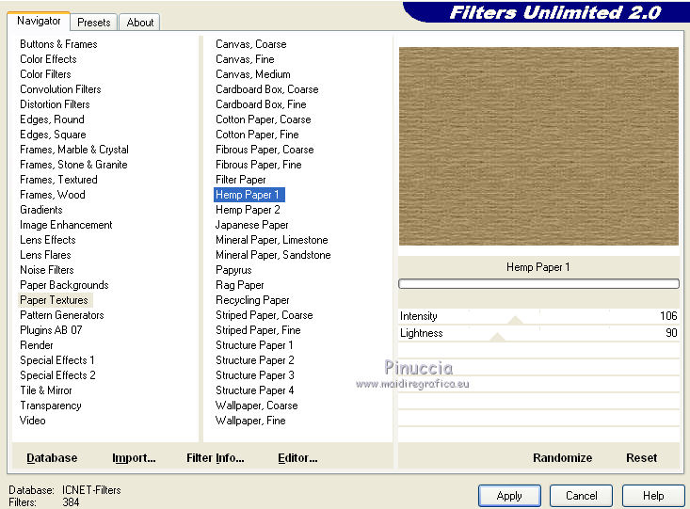Choose Frames, Textured category
The image size is (690, 509).
(x=58, y=180)
